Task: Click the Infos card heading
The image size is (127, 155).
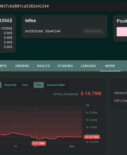Action: pos(31,21)
